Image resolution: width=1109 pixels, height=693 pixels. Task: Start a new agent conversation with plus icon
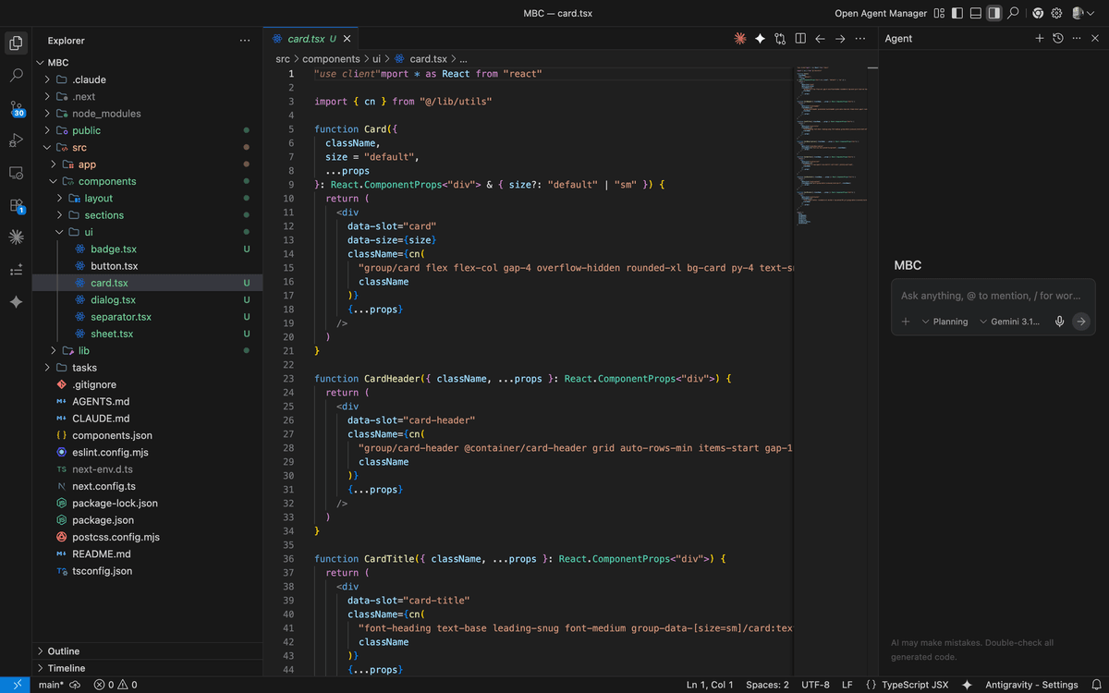coord(1040,39)
